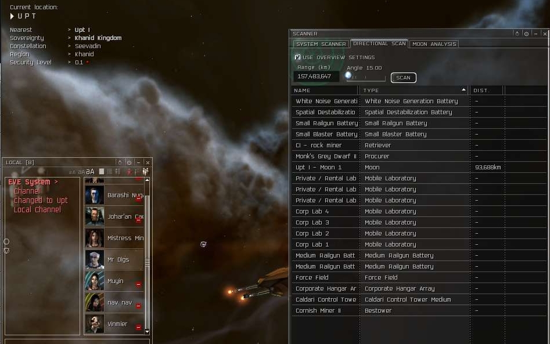Switch Local chat to small-portrait layout
The image size is (550, 344).
click(110, 171)
